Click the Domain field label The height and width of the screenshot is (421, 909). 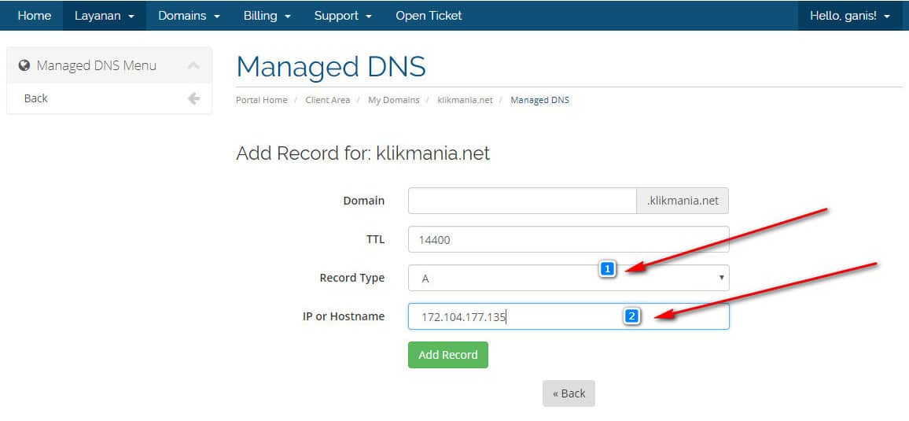pos(363,201)
